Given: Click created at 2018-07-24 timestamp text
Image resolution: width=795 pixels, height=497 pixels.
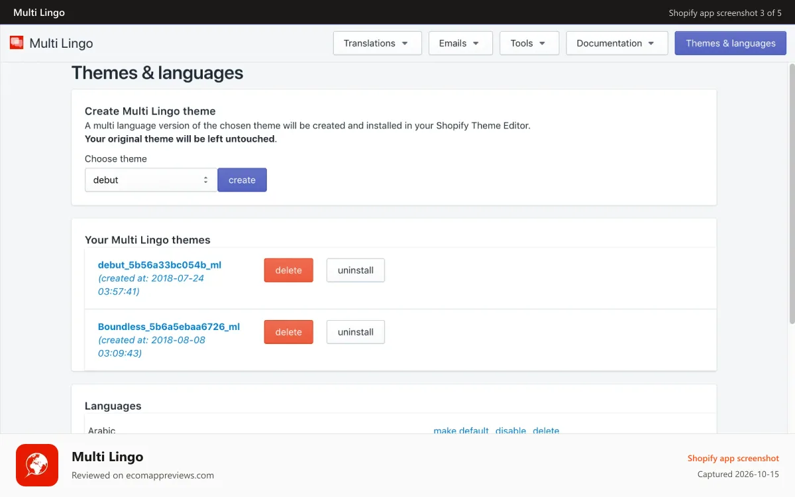Looking at the screenshot, I should pos(151,285).
